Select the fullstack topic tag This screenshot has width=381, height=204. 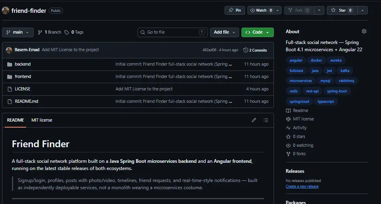(x=296, y=71)
